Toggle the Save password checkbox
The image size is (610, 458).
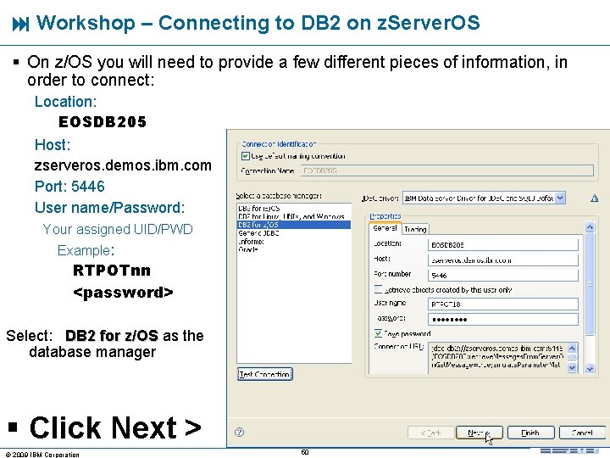click(378, 333)
